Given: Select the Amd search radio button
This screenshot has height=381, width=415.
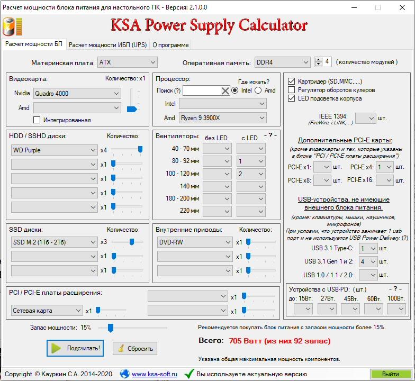Looking at the screenshot, I should tap(258, 90).
